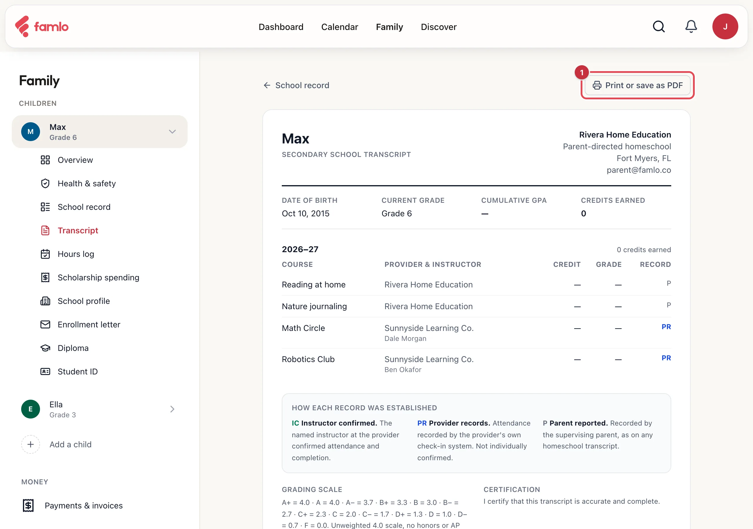
Task: Click the Oct 10, 2015 birth date
Action: click(306, 214)
